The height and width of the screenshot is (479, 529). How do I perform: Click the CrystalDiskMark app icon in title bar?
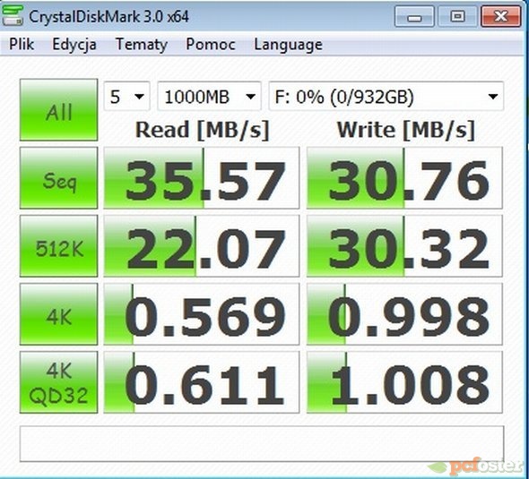tap(13, 15)
